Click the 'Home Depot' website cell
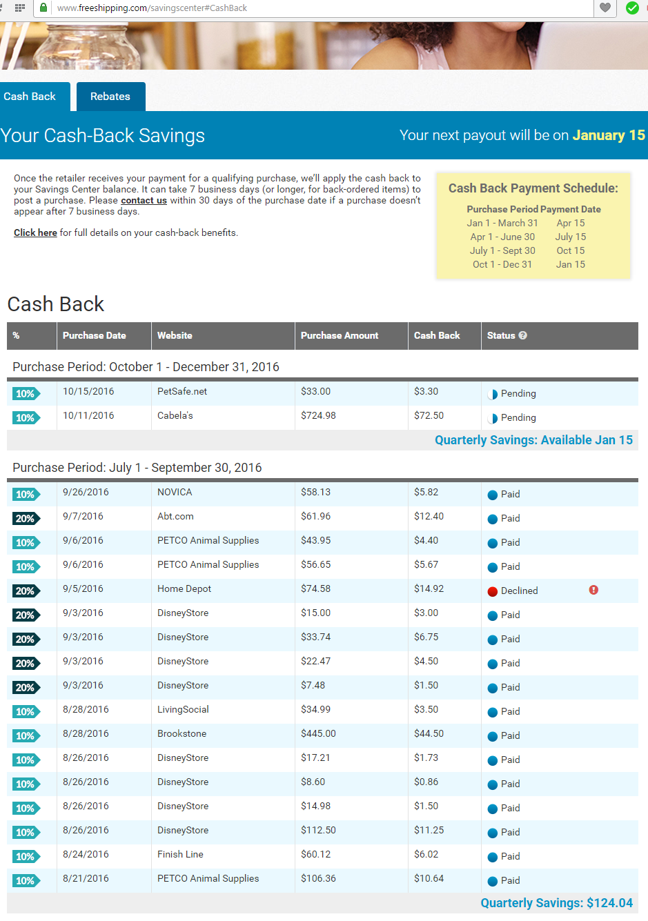 click(x=184, y=588)
